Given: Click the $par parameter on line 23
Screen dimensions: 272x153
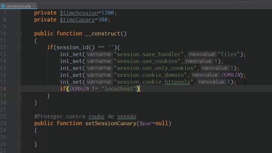Looking at the screenshot, I should [146, 123].
